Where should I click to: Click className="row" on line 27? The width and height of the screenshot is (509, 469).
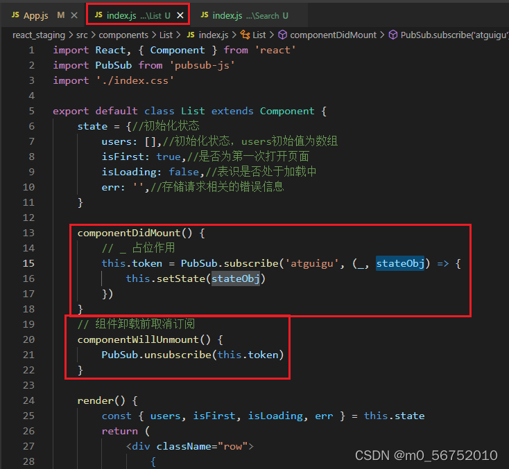(202, 446)
